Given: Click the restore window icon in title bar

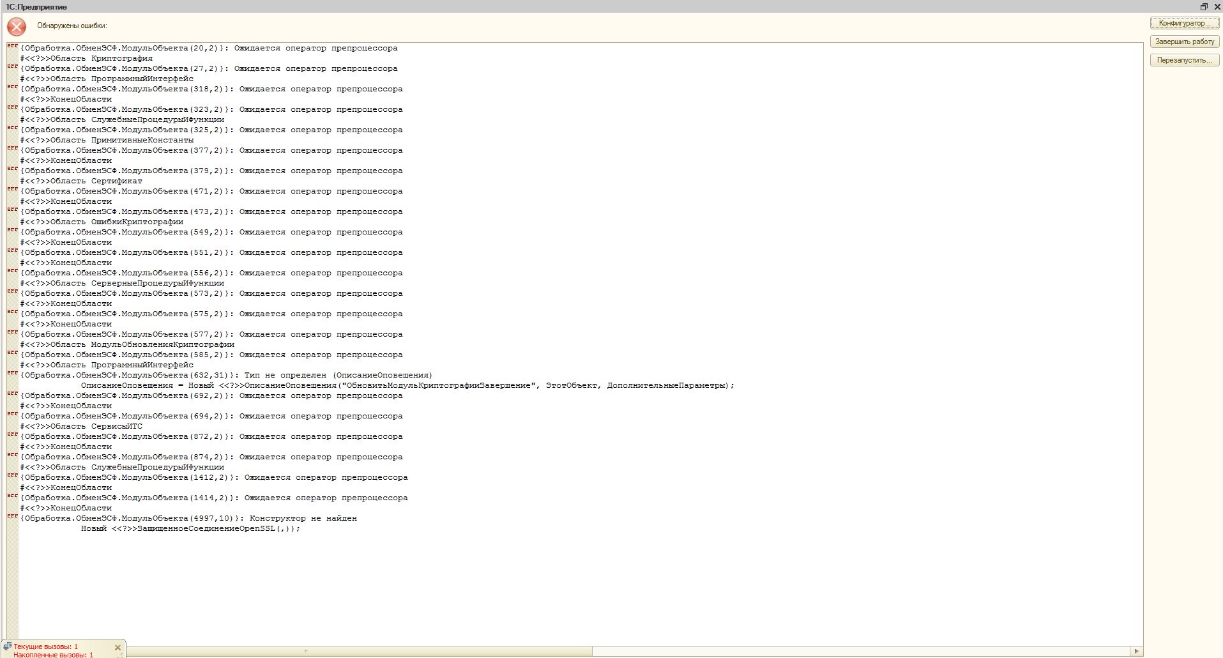Looking at the screenshot, I should tap(1204, 6).
